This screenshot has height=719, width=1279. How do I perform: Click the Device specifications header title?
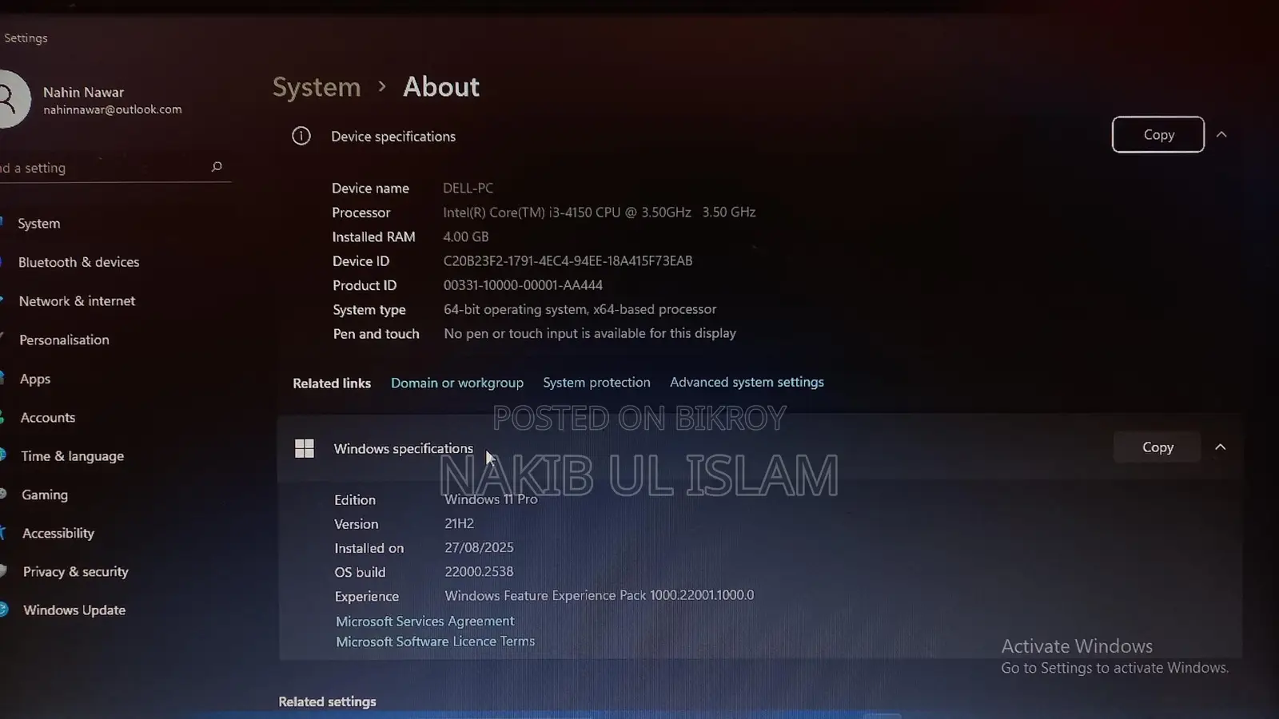point(393,137)
